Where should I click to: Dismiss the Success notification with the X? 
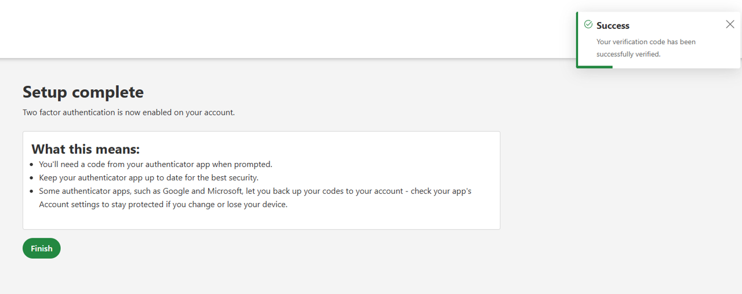(730, 24)
